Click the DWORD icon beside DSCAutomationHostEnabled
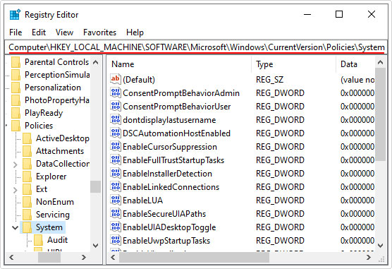 click(x=115, y=133)
